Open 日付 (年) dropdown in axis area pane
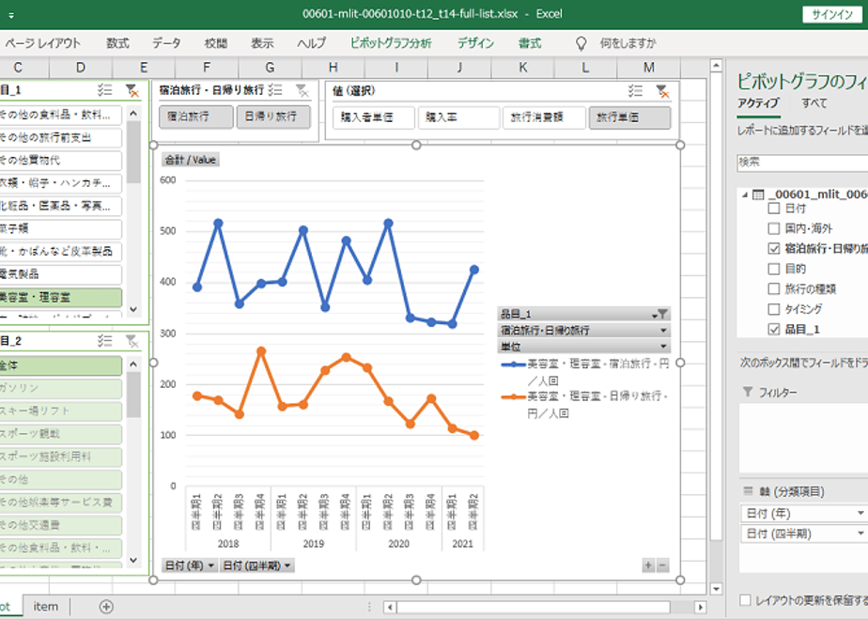This screenshot has width=868, height=620. click(x=860, y=513)
